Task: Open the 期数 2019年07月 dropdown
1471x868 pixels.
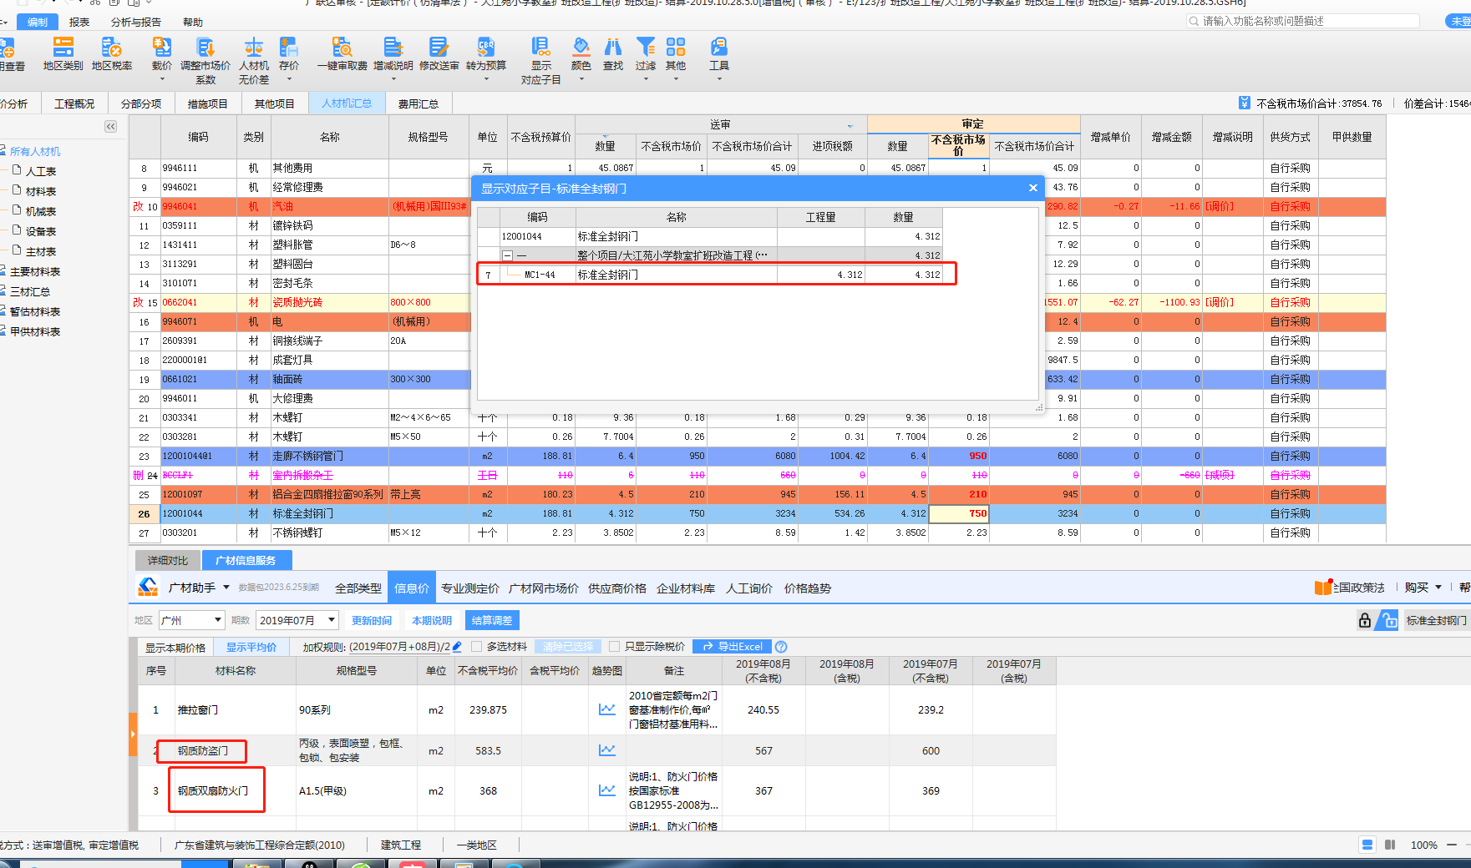Action: pyautogui.click(x=297, y=620)
